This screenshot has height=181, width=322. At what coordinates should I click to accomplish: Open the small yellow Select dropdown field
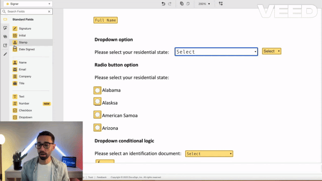(x=272, y=51)
